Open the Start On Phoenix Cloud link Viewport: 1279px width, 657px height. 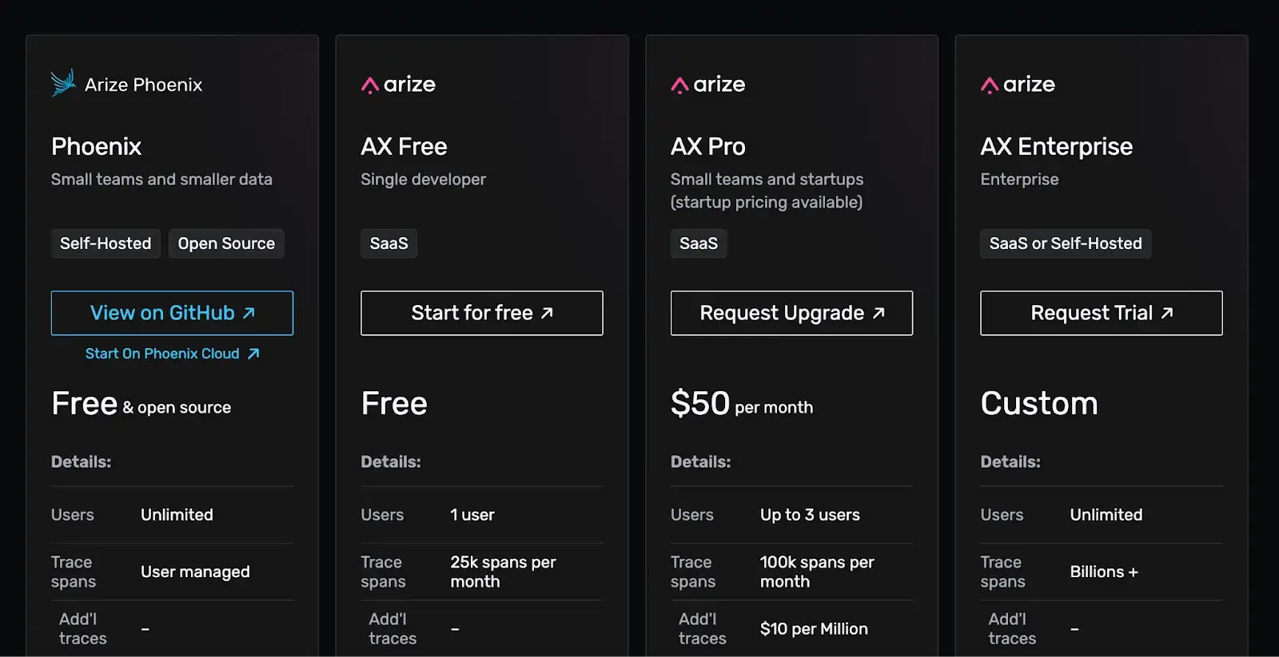(x=172, y=354)
